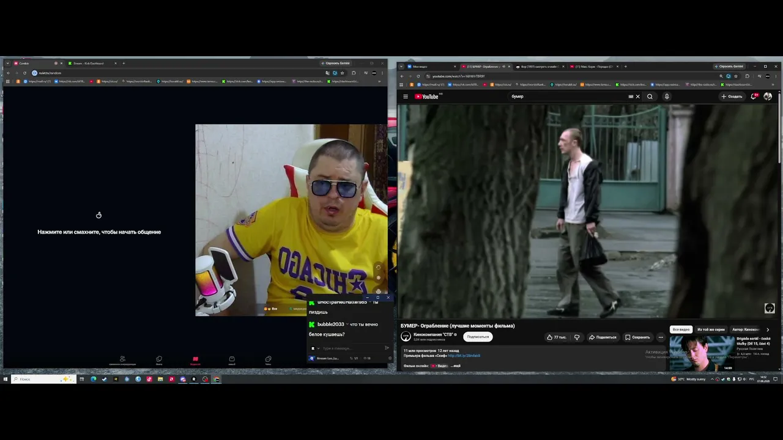Open the Кинокомпания "СТВ" channel name
Viewport: 783px width, 440px height.
point(434,334)
